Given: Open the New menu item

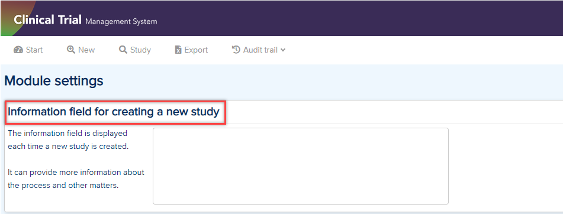Looking at the screenshot, I should click(81, 50).
